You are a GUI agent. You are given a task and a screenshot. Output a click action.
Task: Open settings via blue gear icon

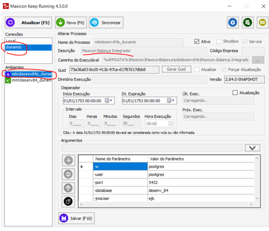233,23
